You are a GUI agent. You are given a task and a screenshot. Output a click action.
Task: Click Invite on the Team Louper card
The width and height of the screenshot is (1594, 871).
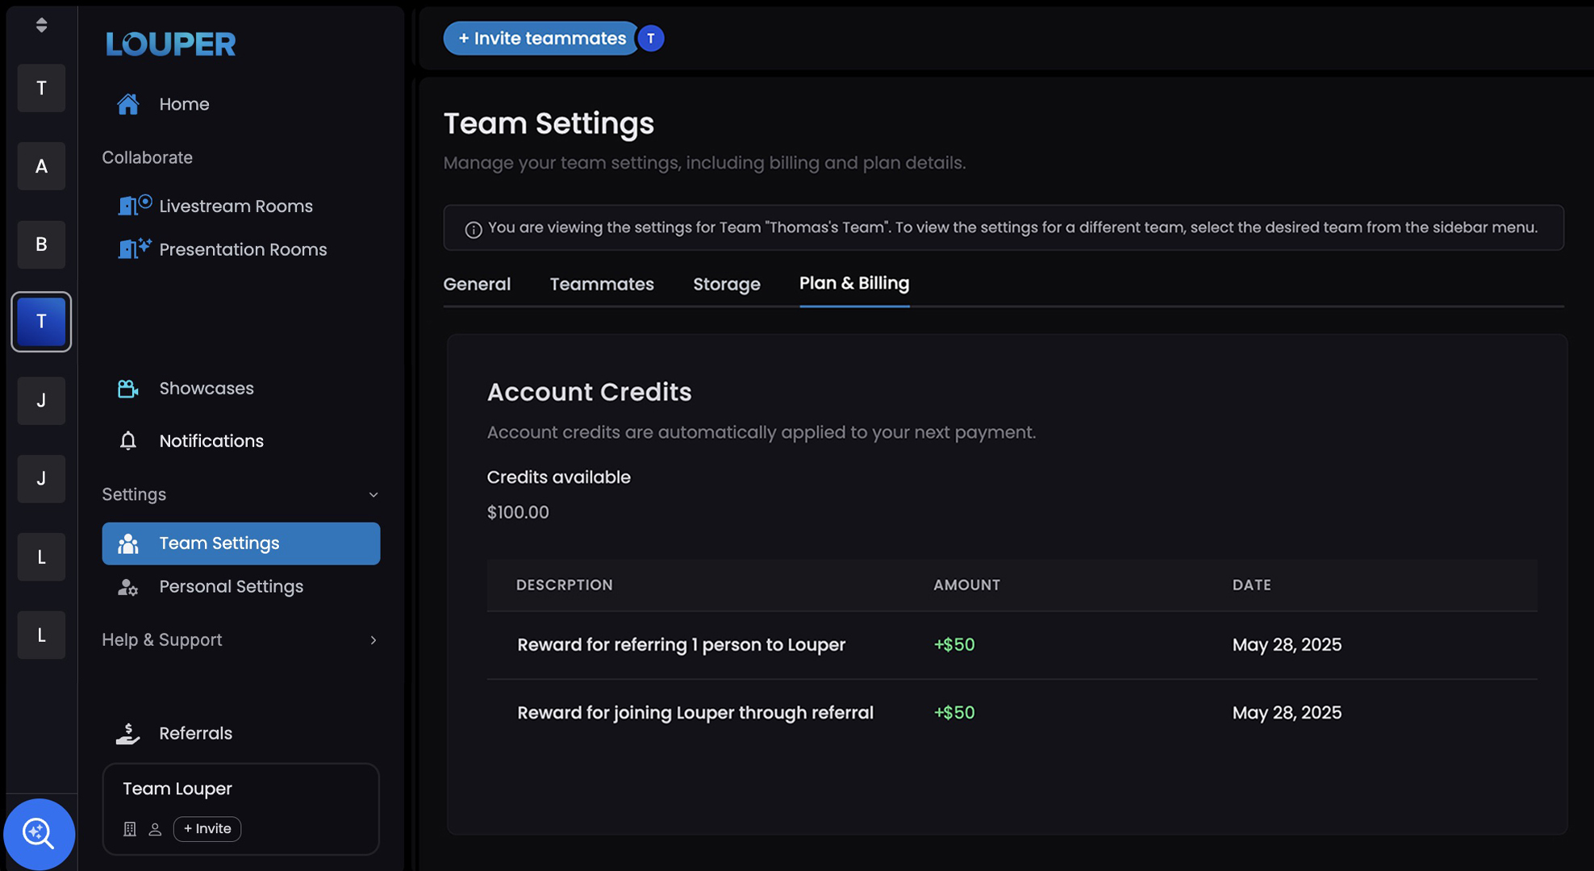click(207, 828)
